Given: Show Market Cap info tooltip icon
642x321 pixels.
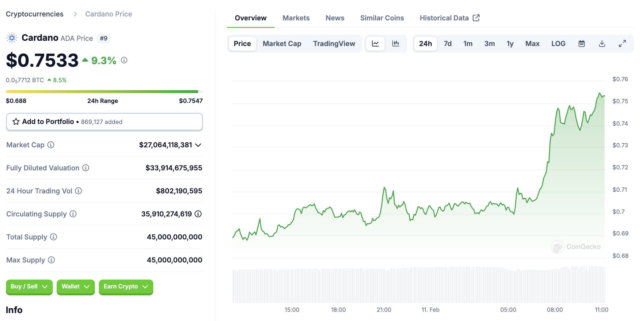Looking at the screenshot, I should coord(51,145).
